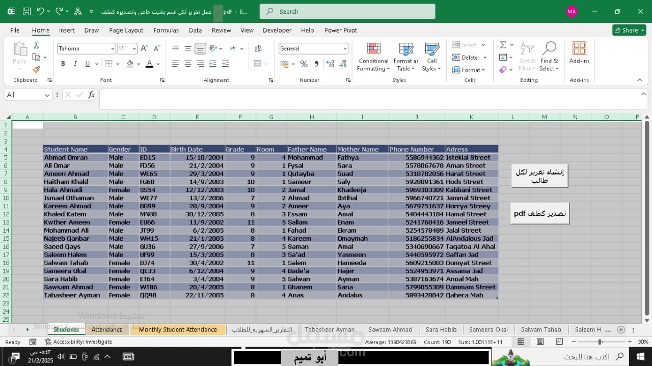Click the Undo arrow icon

(x=41, y=11)
